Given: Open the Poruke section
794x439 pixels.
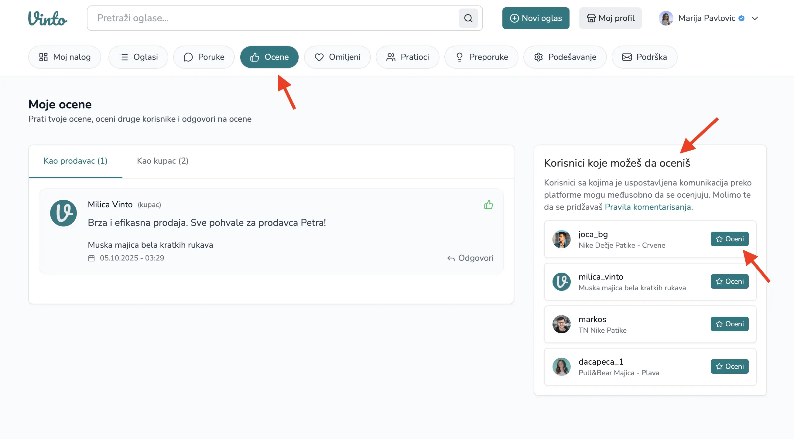Looking at the screenshot, I should click(x=204, y=57).
